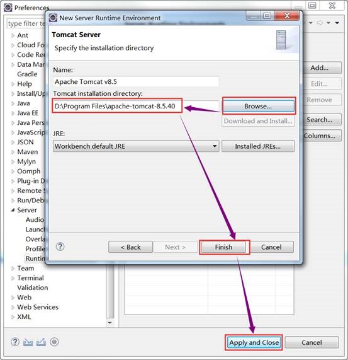348x360 pixels.
Task: Toggle the Oomph preference recorder icon
Action: (x=54, y=342)
